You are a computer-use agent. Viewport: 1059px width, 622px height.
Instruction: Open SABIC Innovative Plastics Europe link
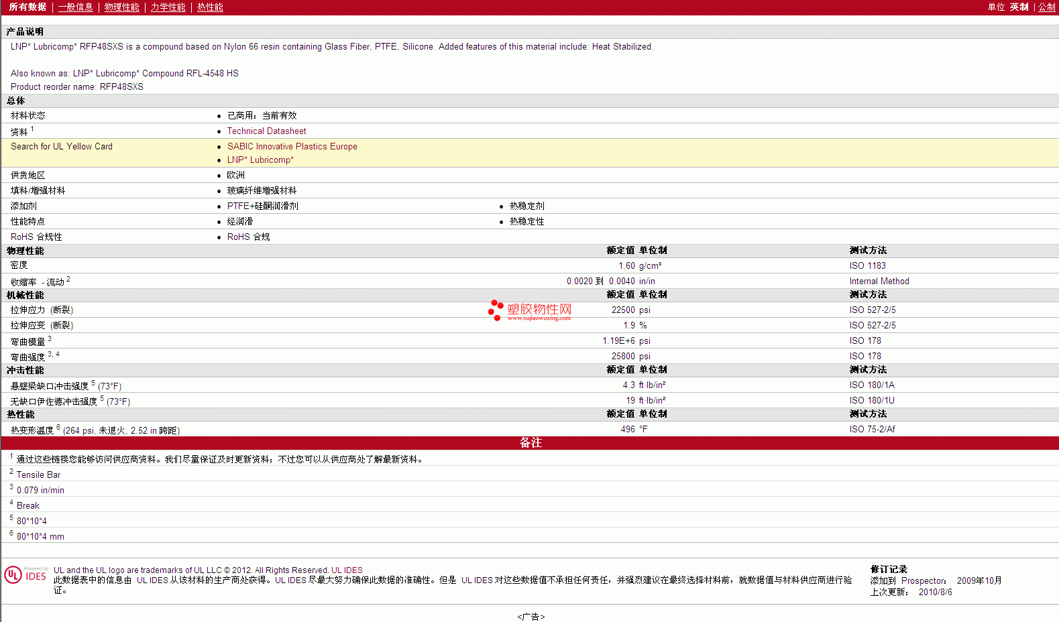click(292, 147)
